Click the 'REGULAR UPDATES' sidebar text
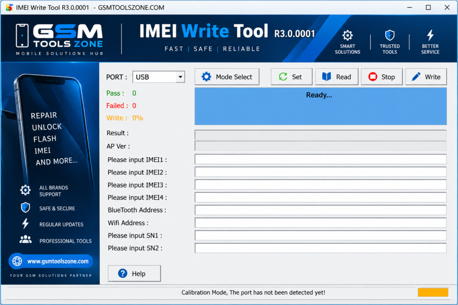This screenshot has width=458, height=305. point(61,225)
